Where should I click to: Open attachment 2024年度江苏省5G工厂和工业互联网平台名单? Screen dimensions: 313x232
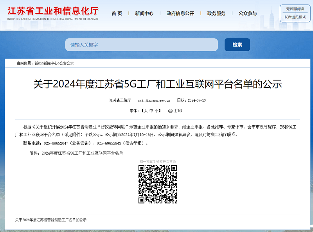pyautogui.click(x=82, y=153)
